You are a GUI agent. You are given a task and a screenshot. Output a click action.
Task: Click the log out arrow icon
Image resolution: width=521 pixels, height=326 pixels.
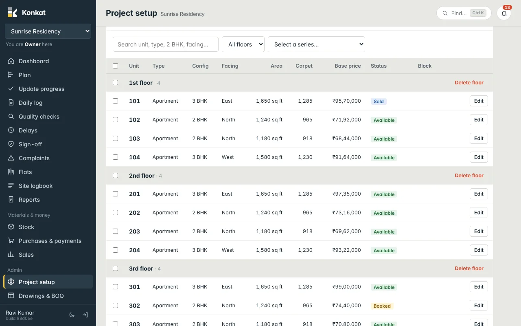[85, 315]
